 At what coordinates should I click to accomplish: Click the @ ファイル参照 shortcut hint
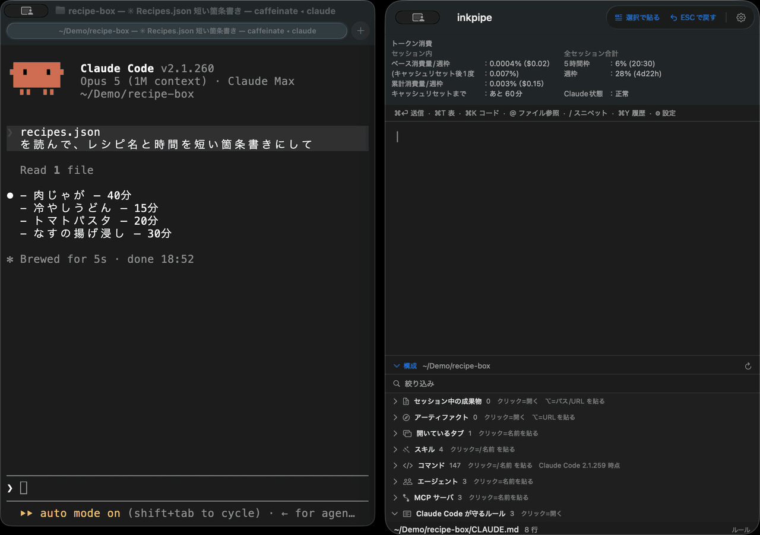click(x=534, y=113)
